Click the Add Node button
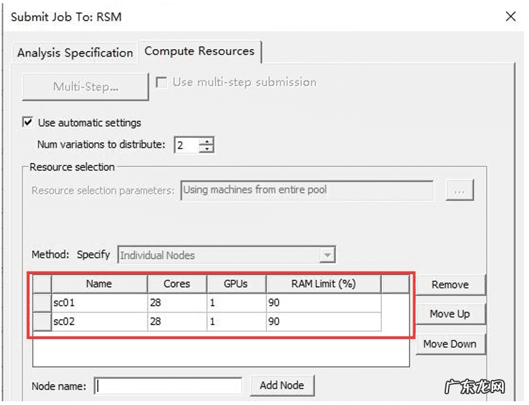Image resolution: width=529 pixels, height=405 pixels. [282, 386]
